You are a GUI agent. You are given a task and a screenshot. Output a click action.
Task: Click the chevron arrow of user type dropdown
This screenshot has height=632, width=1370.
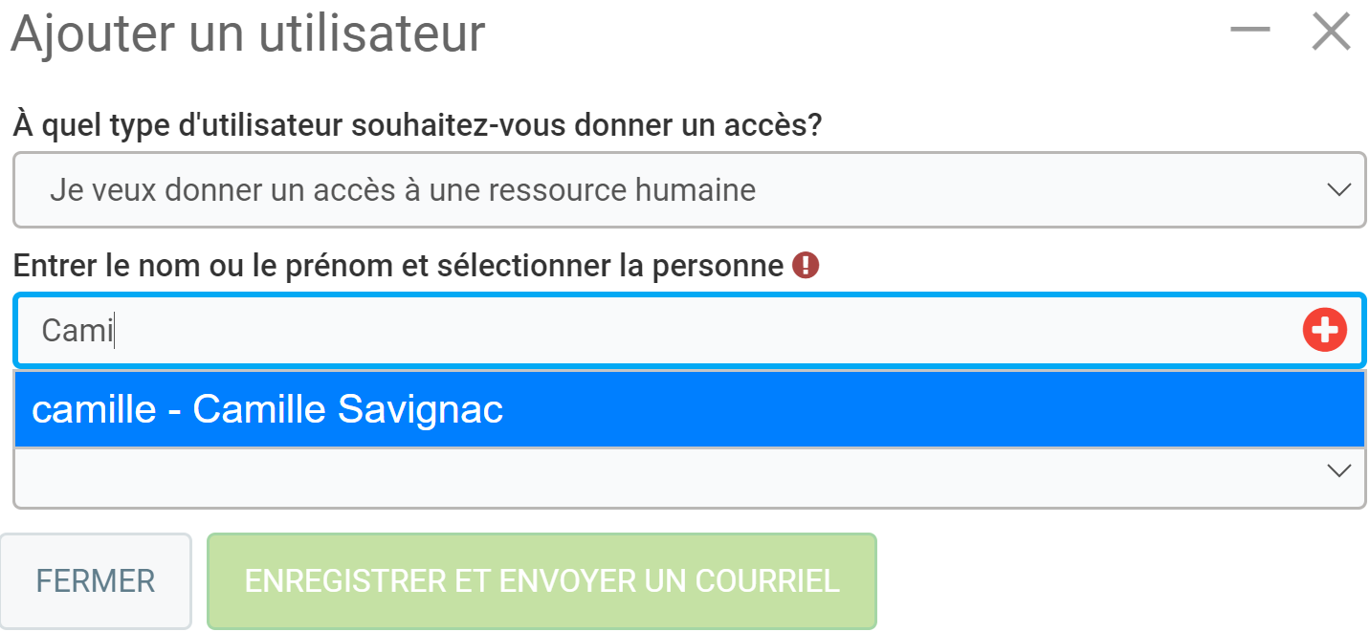(1338, 189)
